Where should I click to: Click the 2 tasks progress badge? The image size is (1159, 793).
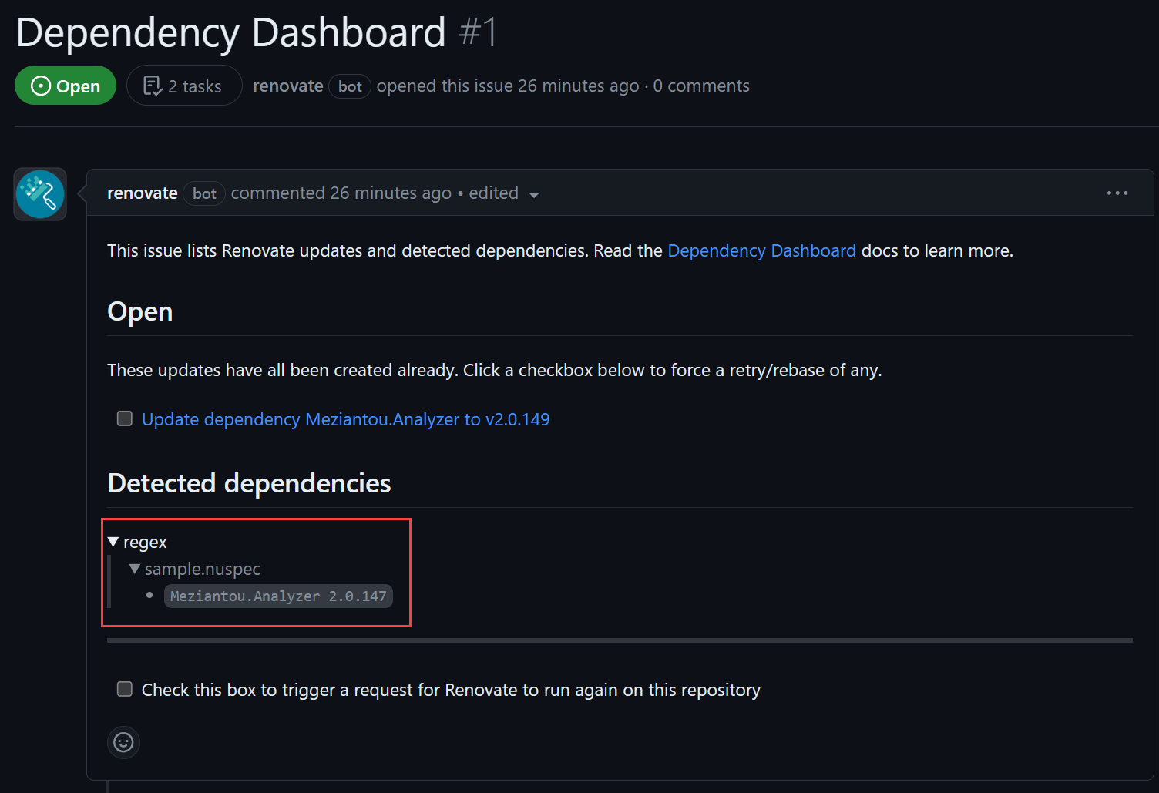pyautogui.click(x=184, y=86)
